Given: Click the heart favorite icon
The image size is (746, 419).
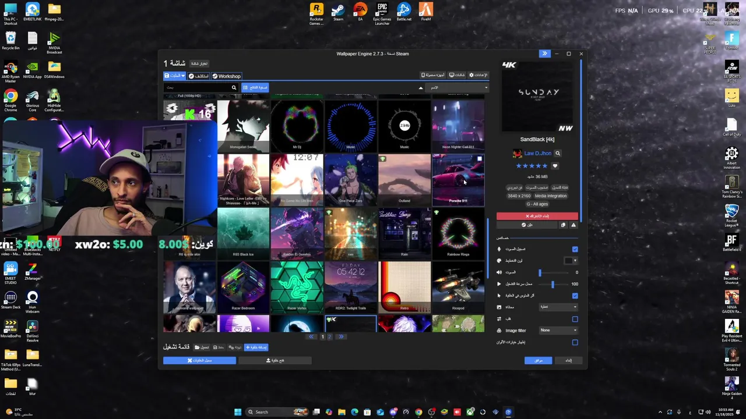Looking at the screenshot, I should click(555, 166).
